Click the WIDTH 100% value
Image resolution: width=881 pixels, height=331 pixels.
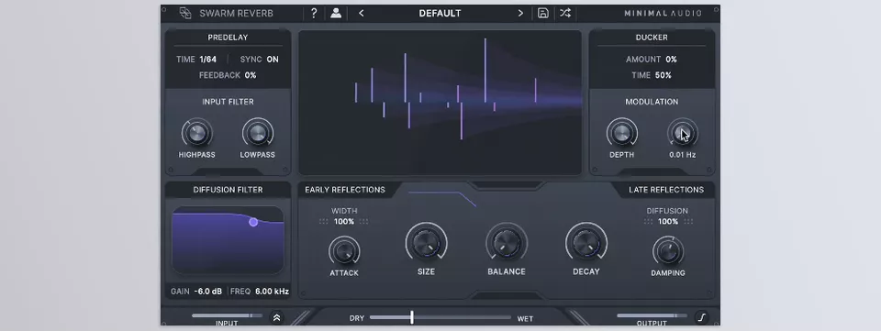click(344, 222)
